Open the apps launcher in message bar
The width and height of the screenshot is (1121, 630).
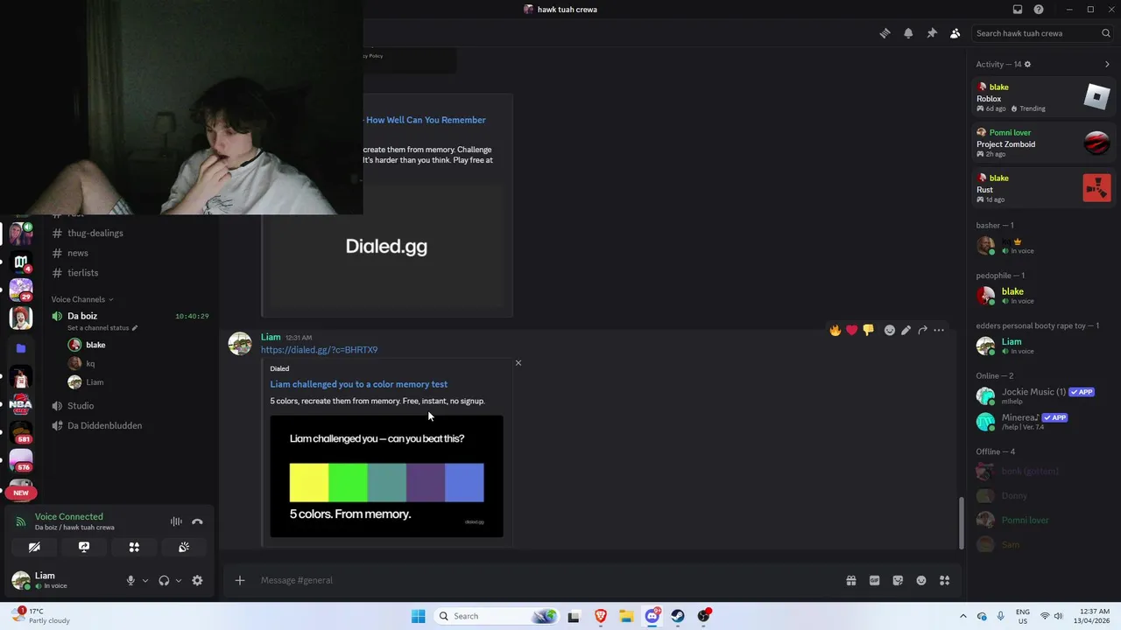(944, 580)
